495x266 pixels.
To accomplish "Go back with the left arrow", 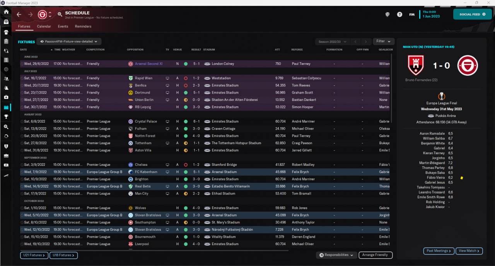I will pos(19,14).
